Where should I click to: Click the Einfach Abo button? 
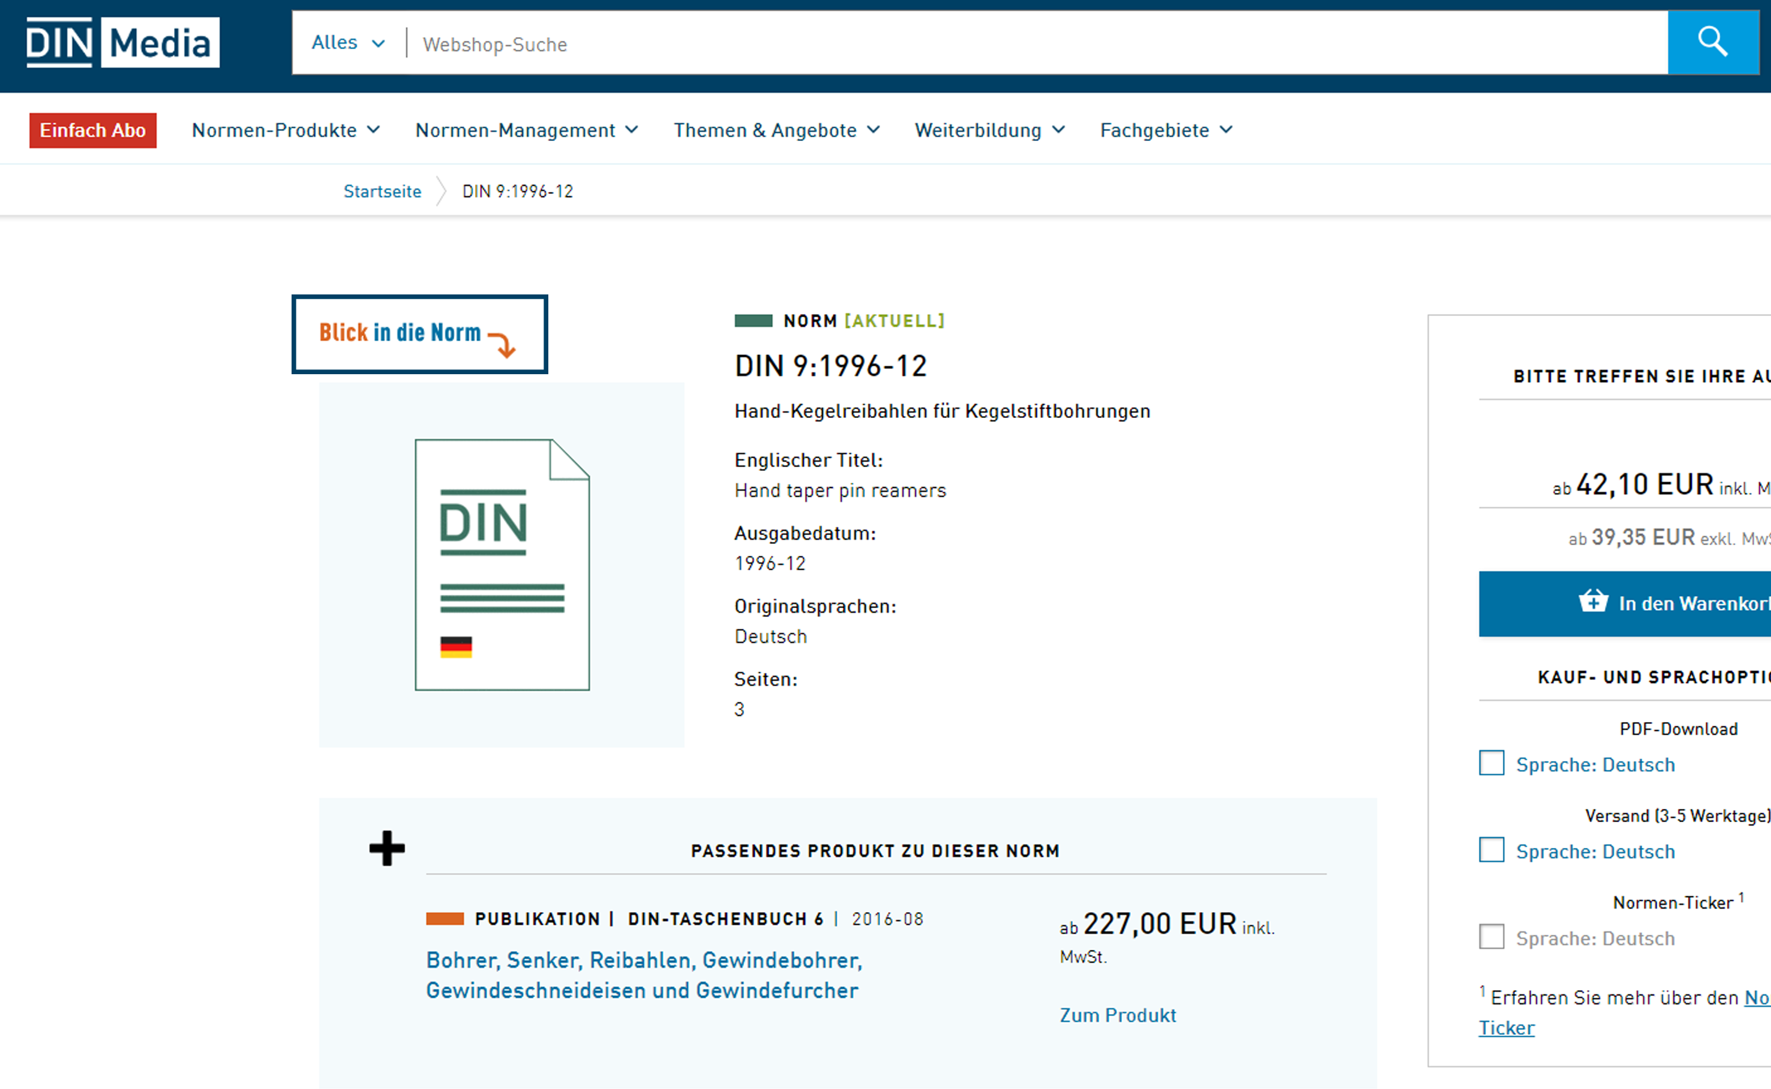point(93,130)
